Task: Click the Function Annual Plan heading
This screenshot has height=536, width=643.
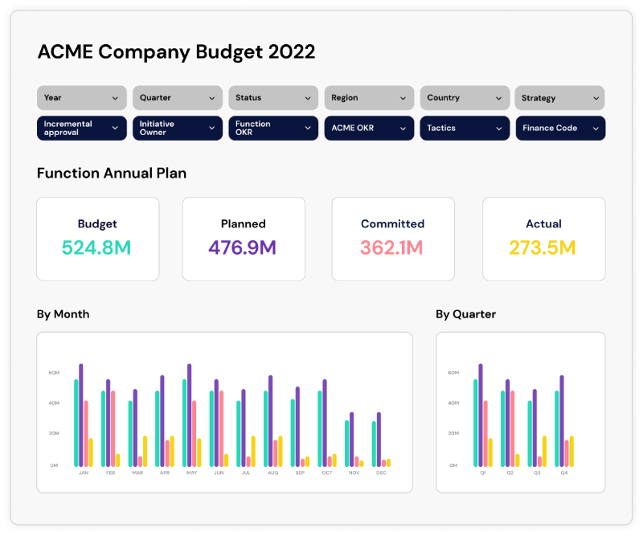Action: point(112,173)
